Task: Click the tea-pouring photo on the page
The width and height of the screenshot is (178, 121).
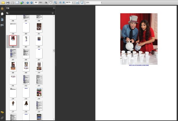Action: tap(139, 39)
